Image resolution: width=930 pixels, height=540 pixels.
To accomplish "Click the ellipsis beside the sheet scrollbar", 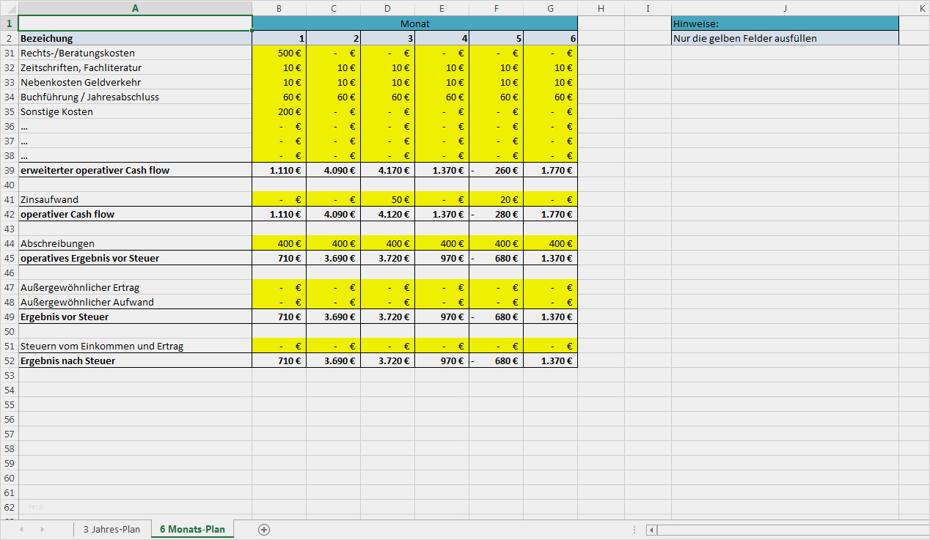I will click(634, 529).
